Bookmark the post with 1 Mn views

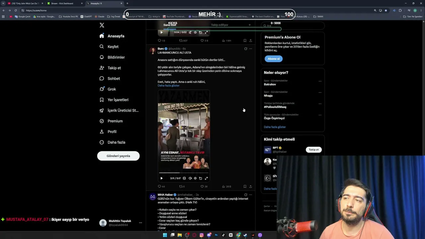(245, 40)
